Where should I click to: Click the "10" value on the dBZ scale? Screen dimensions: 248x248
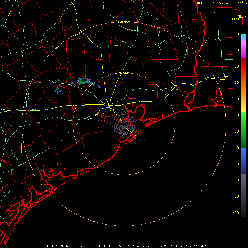237,148
